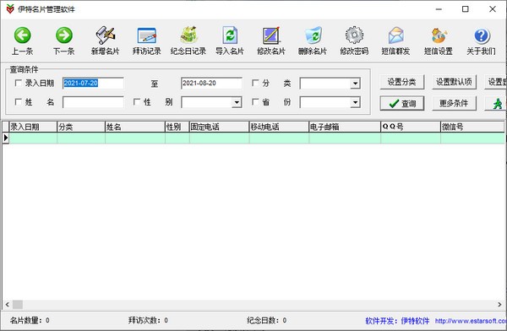Open the 省份 dropdown list

[355, 102]
